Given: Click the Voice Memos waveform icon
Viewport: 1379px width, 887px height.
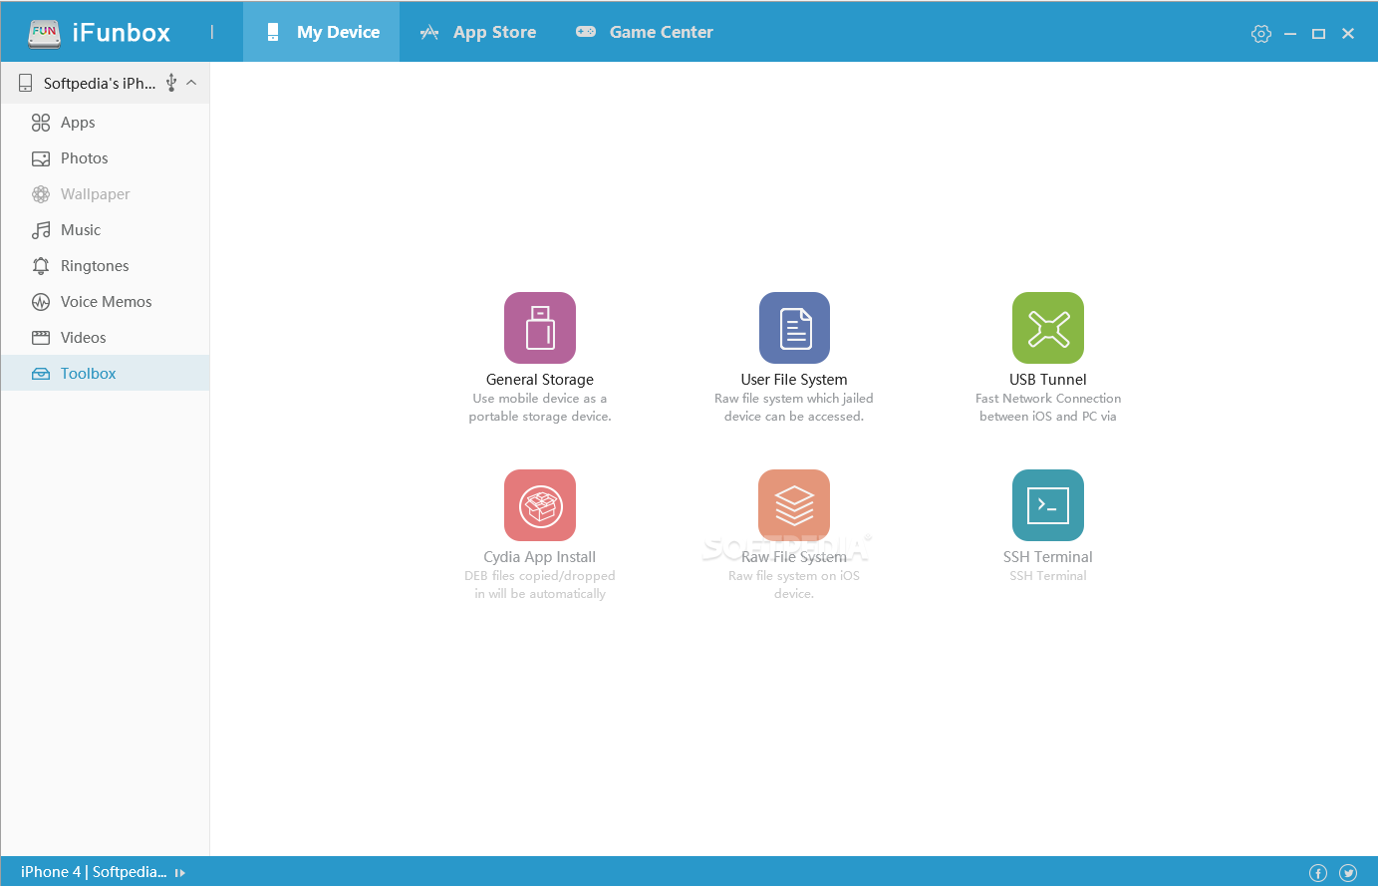Looking at the screenshot, I should 41,302.
